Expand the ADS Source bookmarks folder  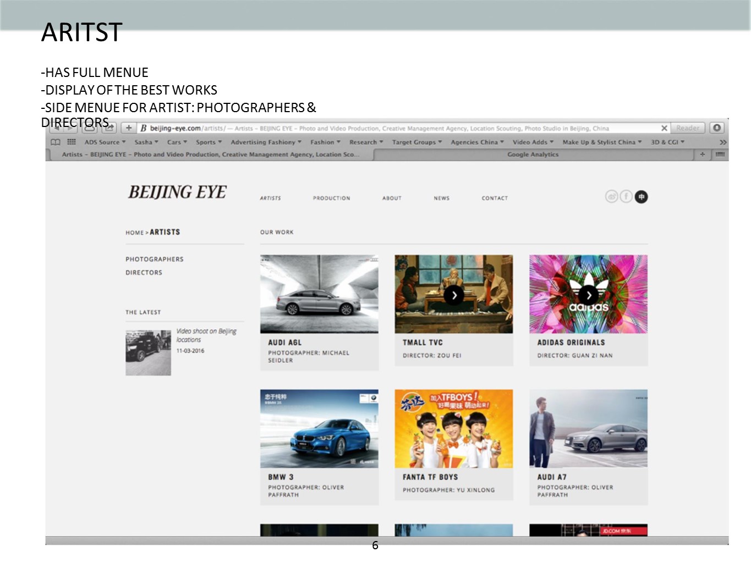105,142
